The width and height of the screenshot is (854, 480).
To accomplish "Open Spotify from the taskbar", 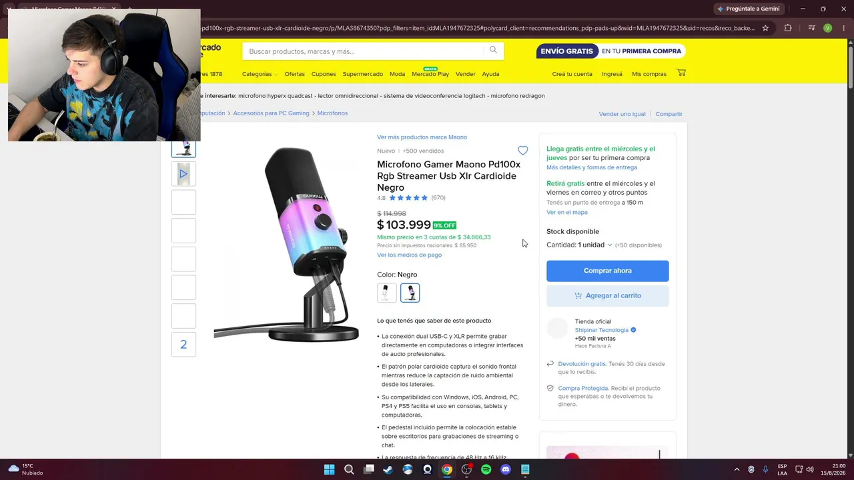I will (x=486, y=469).
